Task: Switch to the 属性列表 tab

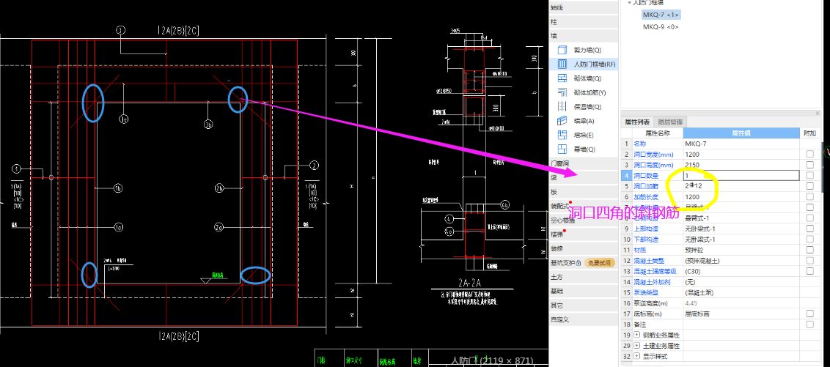Action: click(x=636, y=122)
